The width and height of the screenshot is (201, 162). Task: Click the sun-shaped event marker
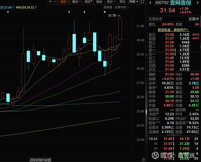105,12
